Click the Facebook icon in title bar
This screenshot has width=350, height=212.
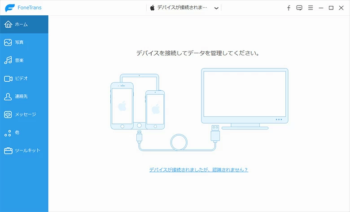click(x=289, y=8)
